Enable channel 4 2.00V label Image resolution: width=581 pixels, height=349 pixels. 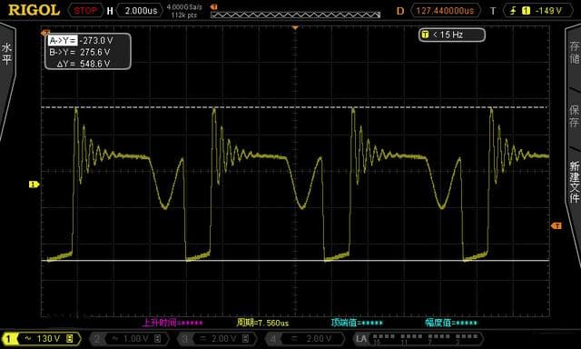tap(305, 339)
